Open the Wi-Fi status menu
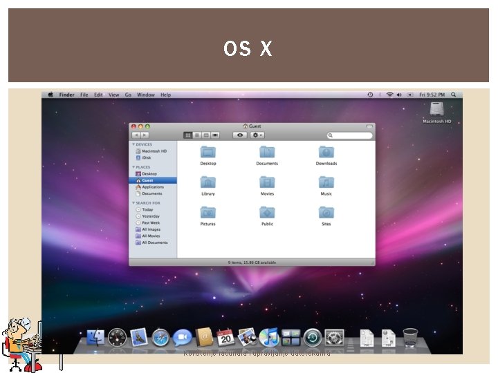The image size is (498, 373). pyautogui.click(x=389, y=95)
